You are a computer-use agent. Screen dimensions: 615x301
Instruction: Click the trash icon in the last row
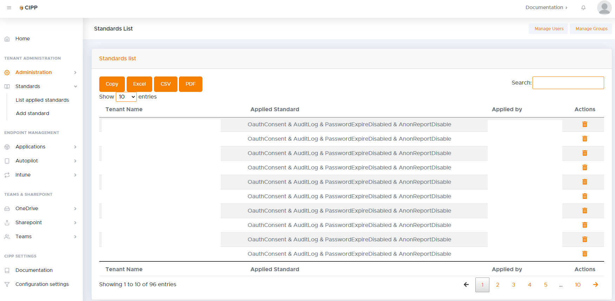pyautogui.click(x=584, y=254)
